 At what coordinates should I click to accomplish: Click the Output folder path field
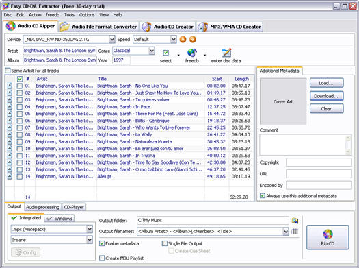tap(213, 221)
